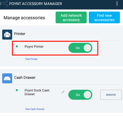The image size is (123, 116).
Task: Click the Poynt Printer green status dot
Action: click(17, 46)
